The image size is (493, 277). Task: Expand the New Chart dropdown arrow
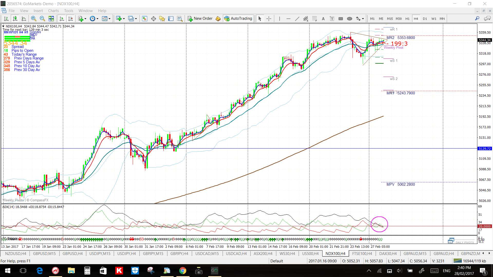point(124,18)
